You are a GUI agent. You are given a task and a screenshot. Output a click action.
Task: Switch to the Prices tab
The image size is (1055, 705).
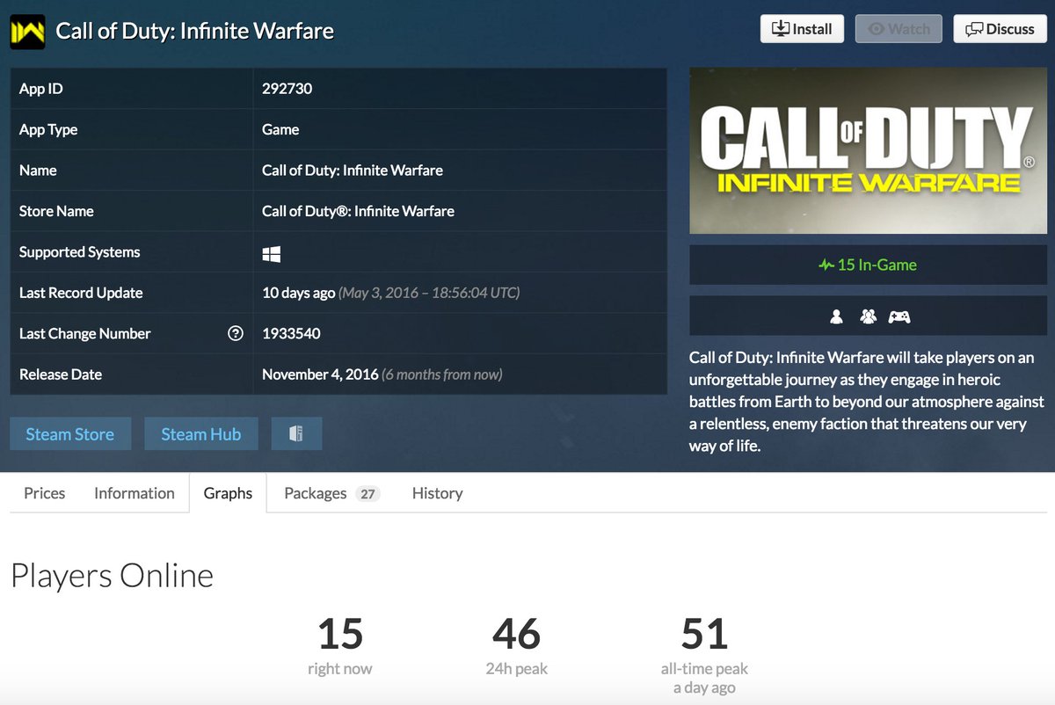[45, 493]
